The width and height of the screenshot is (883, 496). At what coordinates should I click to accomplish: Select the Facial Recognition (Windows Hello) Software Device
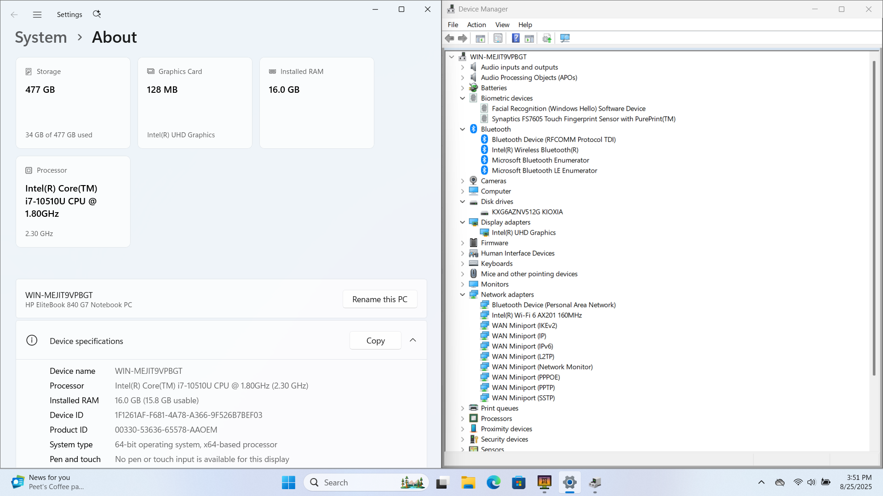[569, 109]
